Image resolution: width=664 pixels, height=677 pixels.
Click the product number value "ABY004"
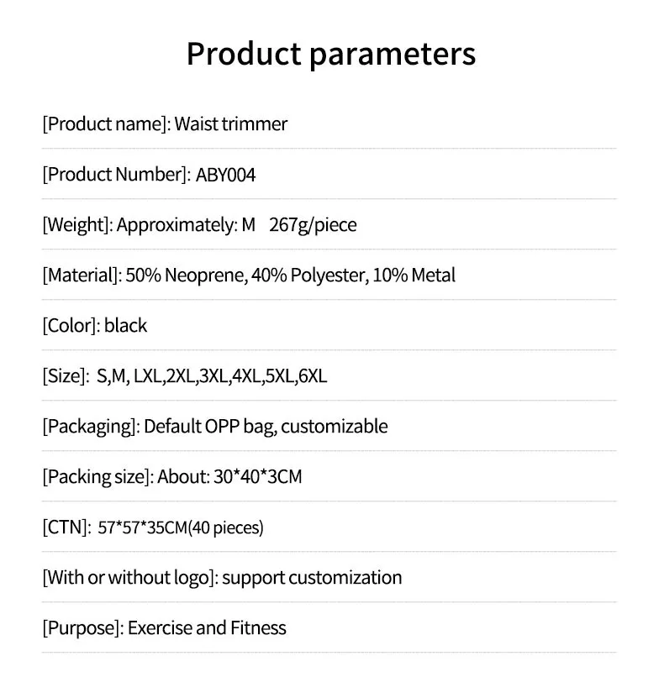coord(226,175)
